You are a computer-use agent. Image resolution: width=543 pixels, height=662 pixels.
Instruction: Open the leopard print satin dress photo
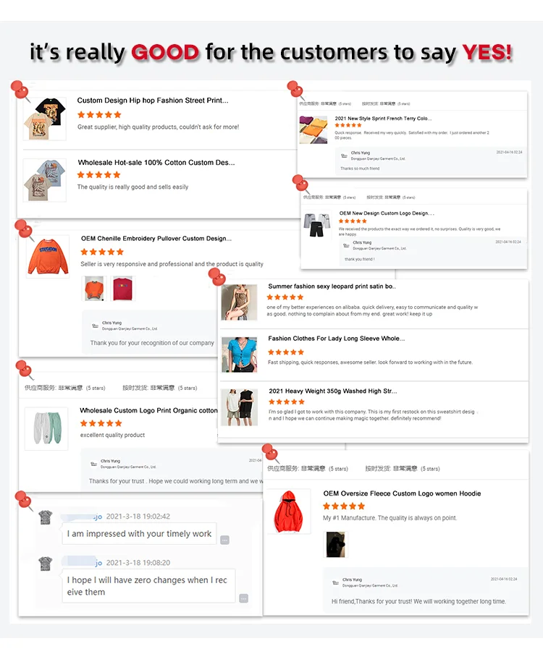(x=239, y=302)
